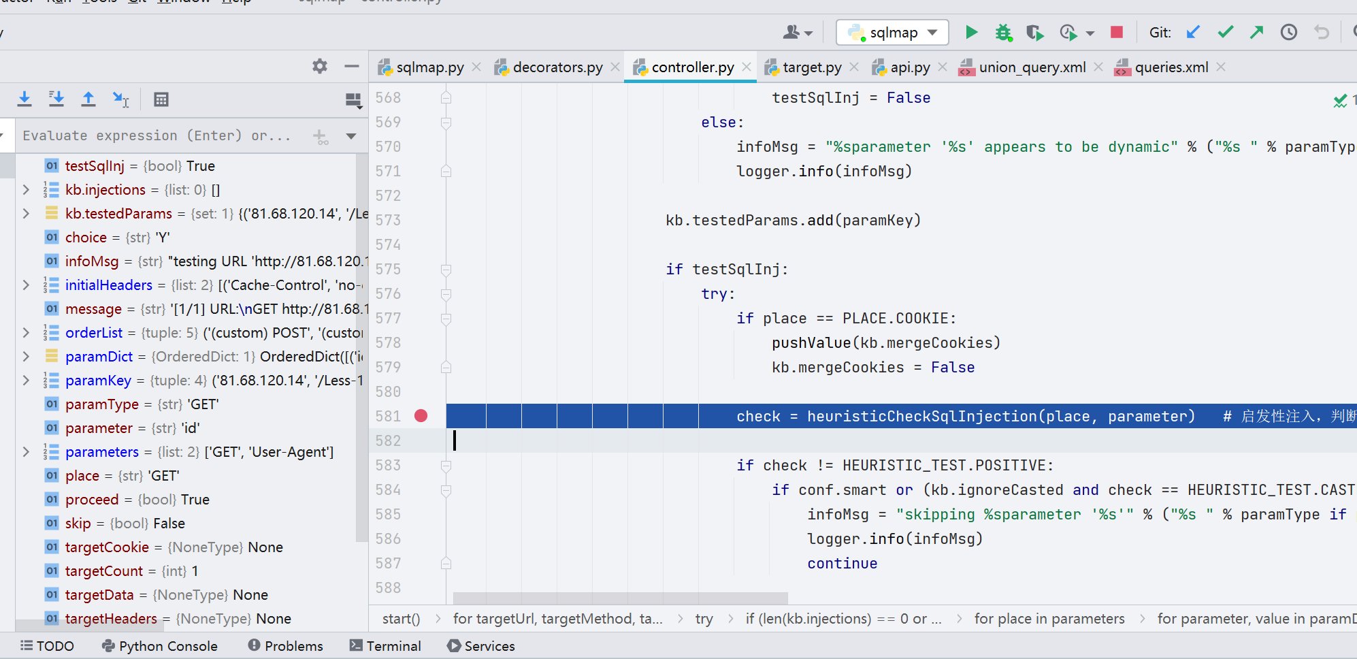Viewport: 1357px width, 659px height.
Task: Toggle fold marker beside line 583
Action: point(446,466)
